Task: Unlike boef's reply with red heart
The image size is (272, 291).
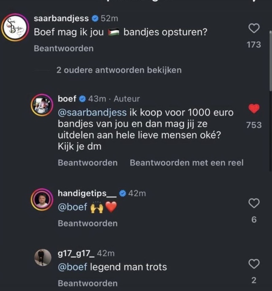Action: click(x=254, y=109)
